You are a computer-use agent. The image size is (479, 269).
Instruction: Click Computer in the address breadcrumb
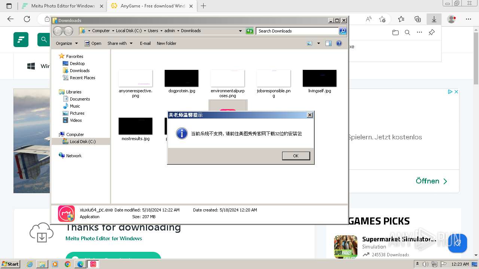tap(101, 31)
